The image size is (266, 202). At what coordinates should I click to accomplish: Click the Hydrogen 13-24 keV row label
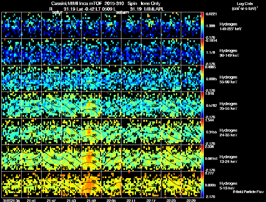tap(228, 159)
